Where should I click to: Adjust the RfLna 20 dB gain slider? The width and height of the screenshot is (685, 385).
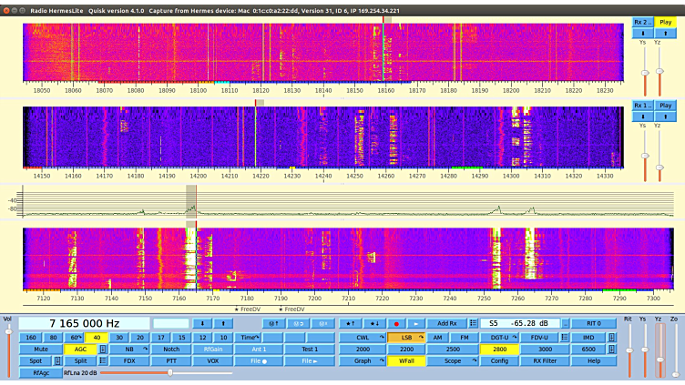pos(169,372)
